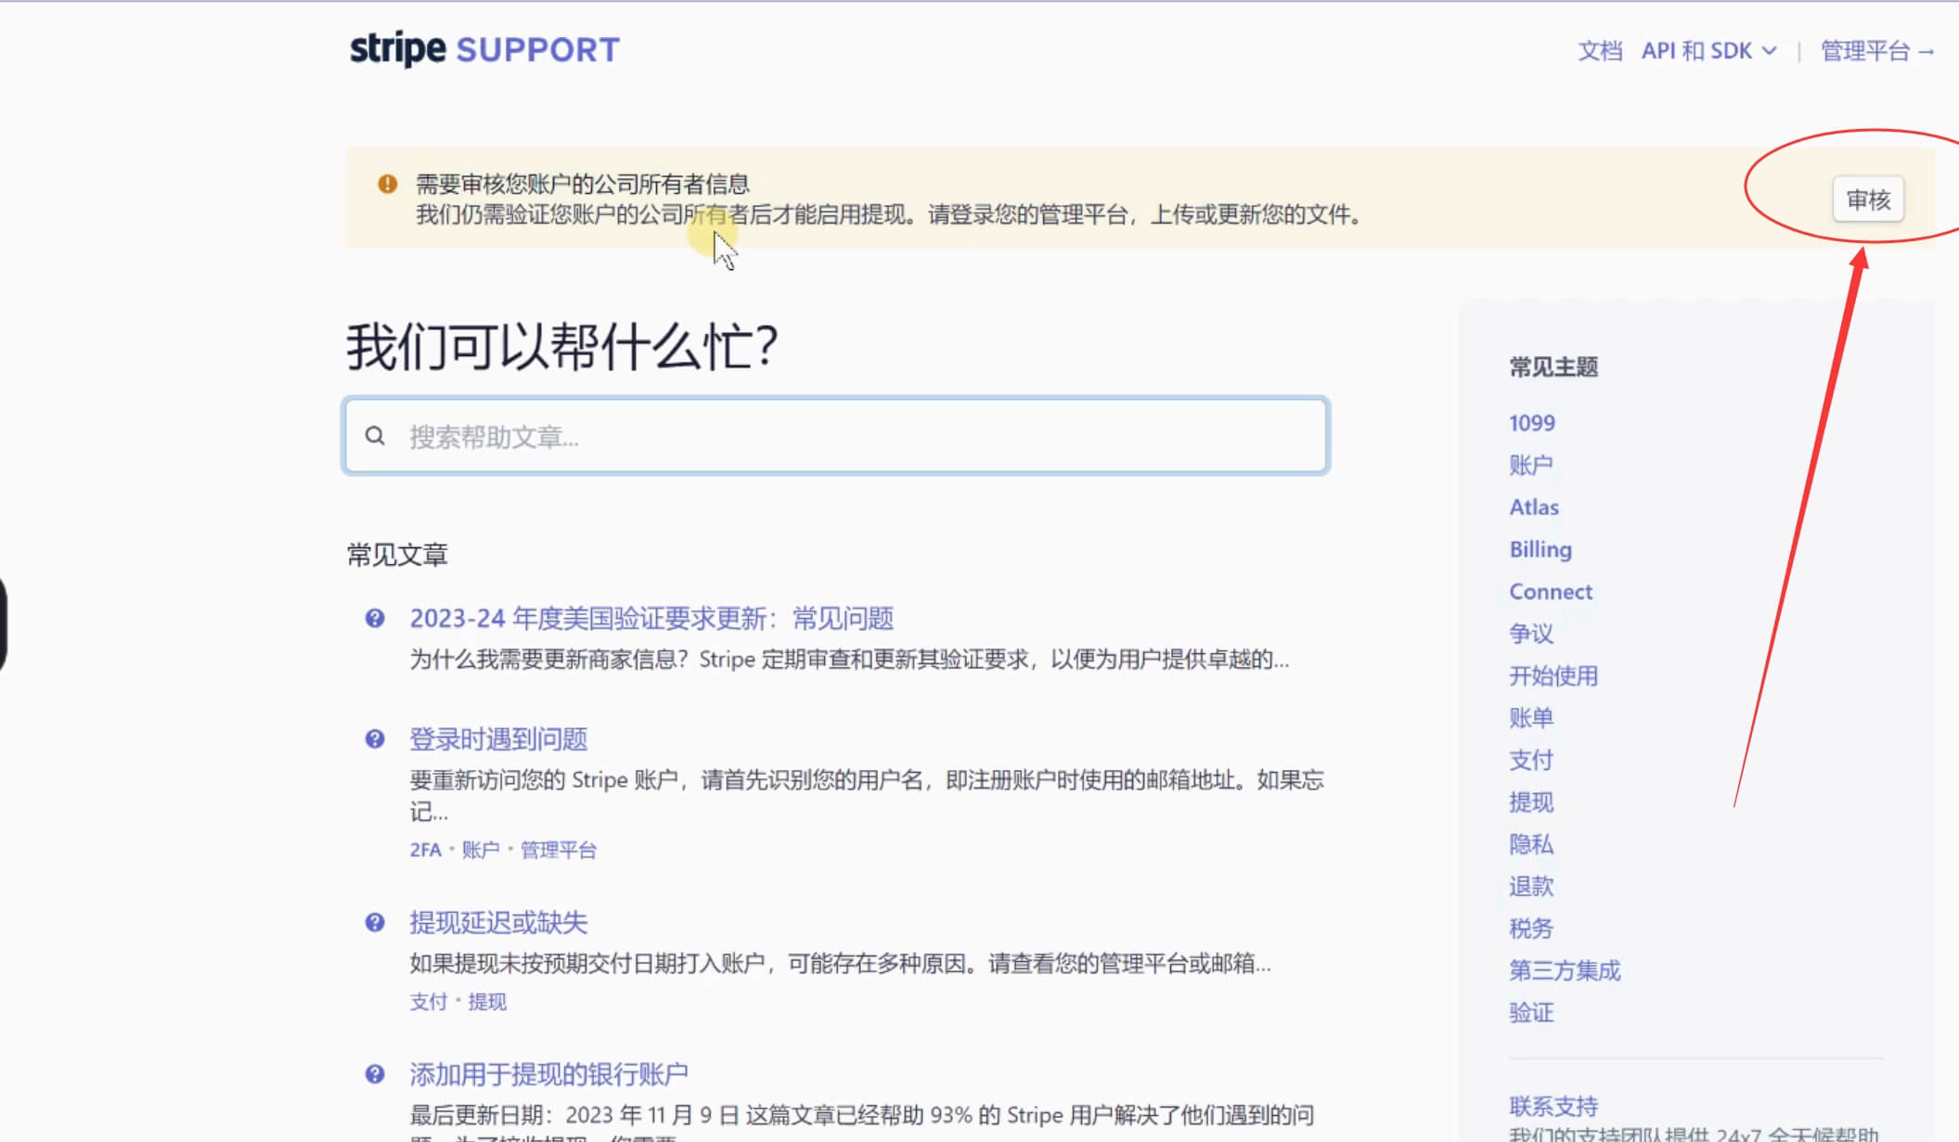Click the orange warning icon in banner
Image resolution: width=1959 pixels, height=1142 pixels.
tap(387, 184)
